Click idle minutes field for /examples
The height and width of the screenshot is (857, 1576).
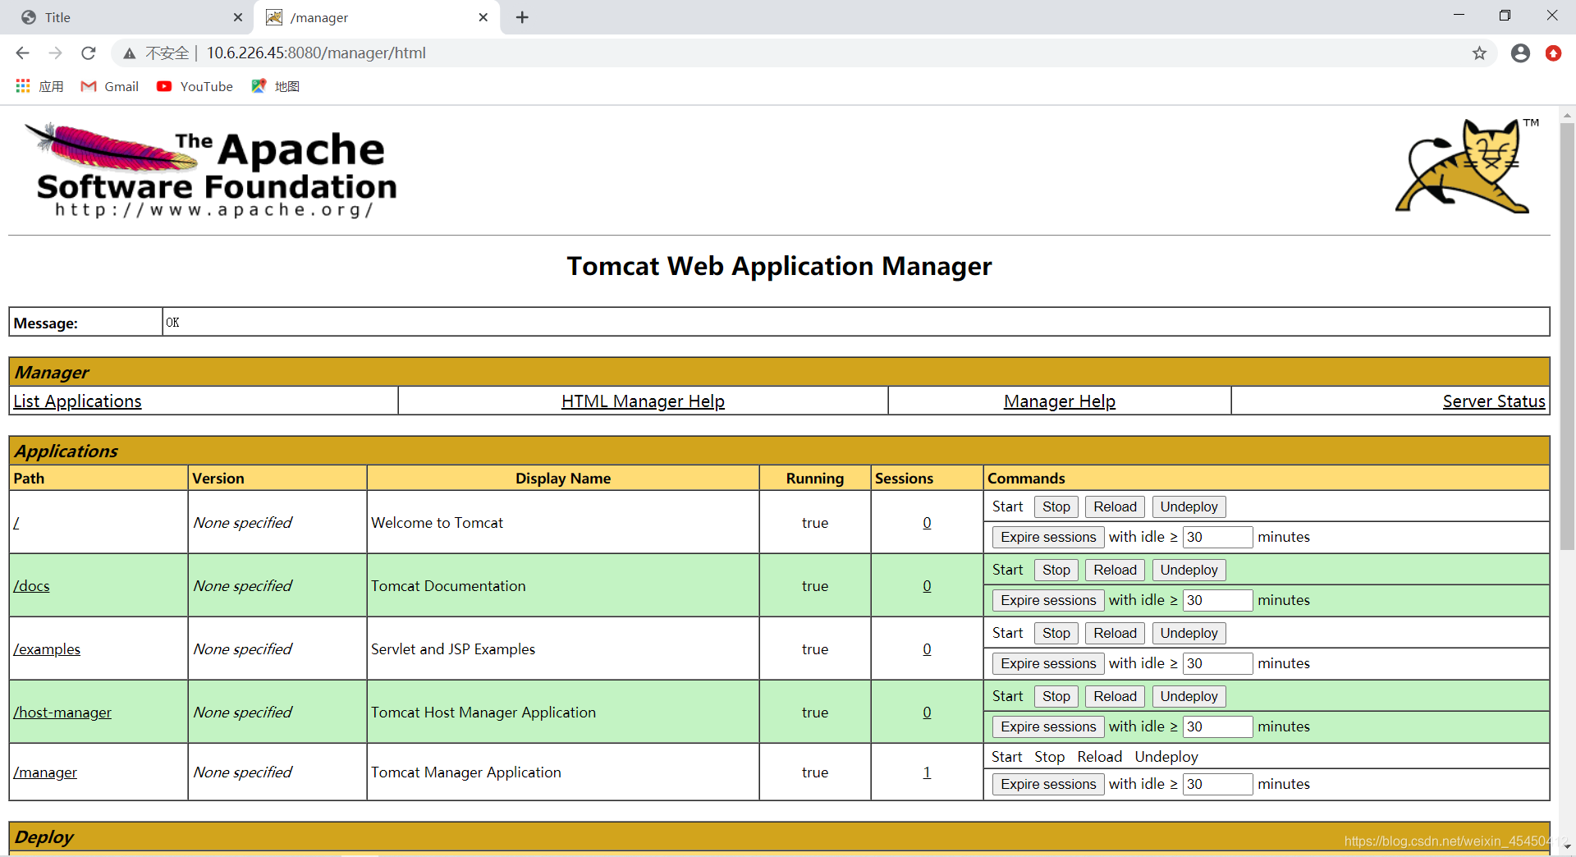click(1217, 664)
